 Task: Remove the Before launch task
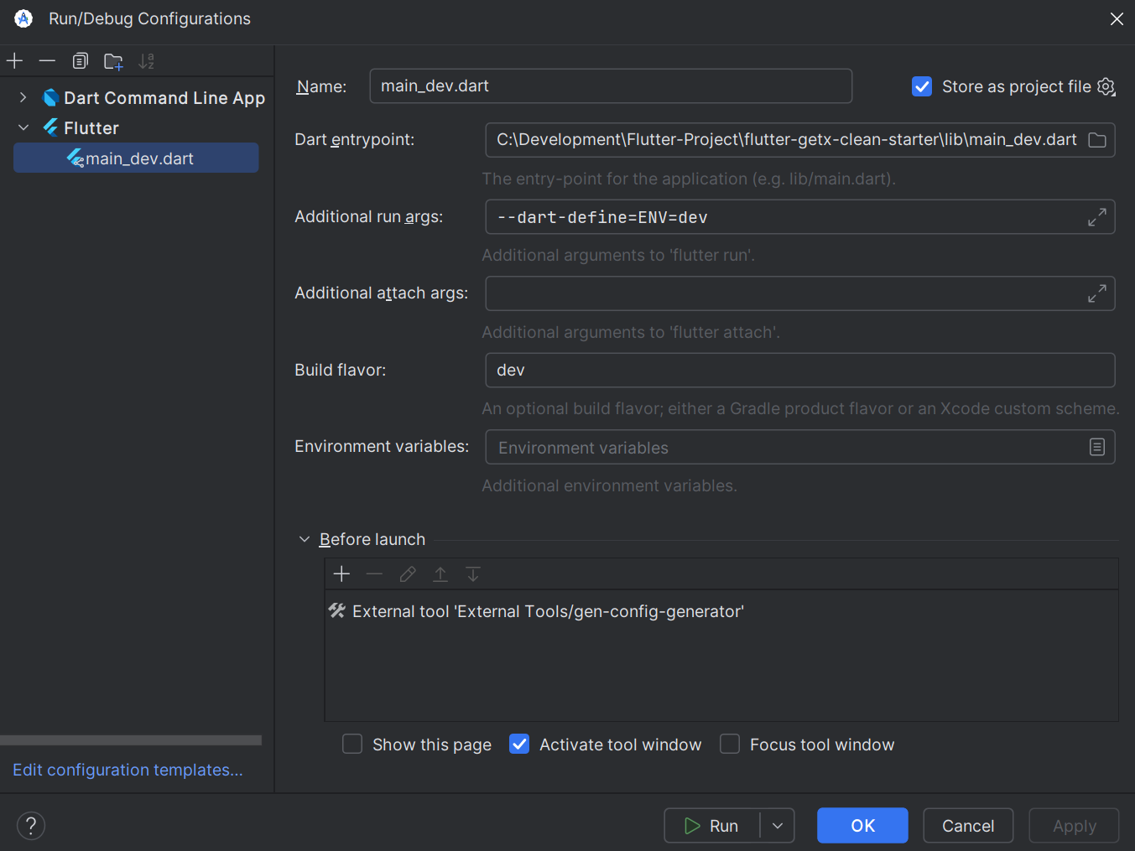coord(374,573)
